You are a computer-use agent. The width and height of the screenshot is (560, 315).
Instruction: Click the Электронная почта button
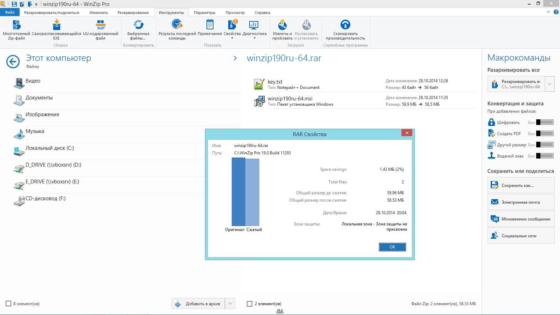[x=521, y=202]
